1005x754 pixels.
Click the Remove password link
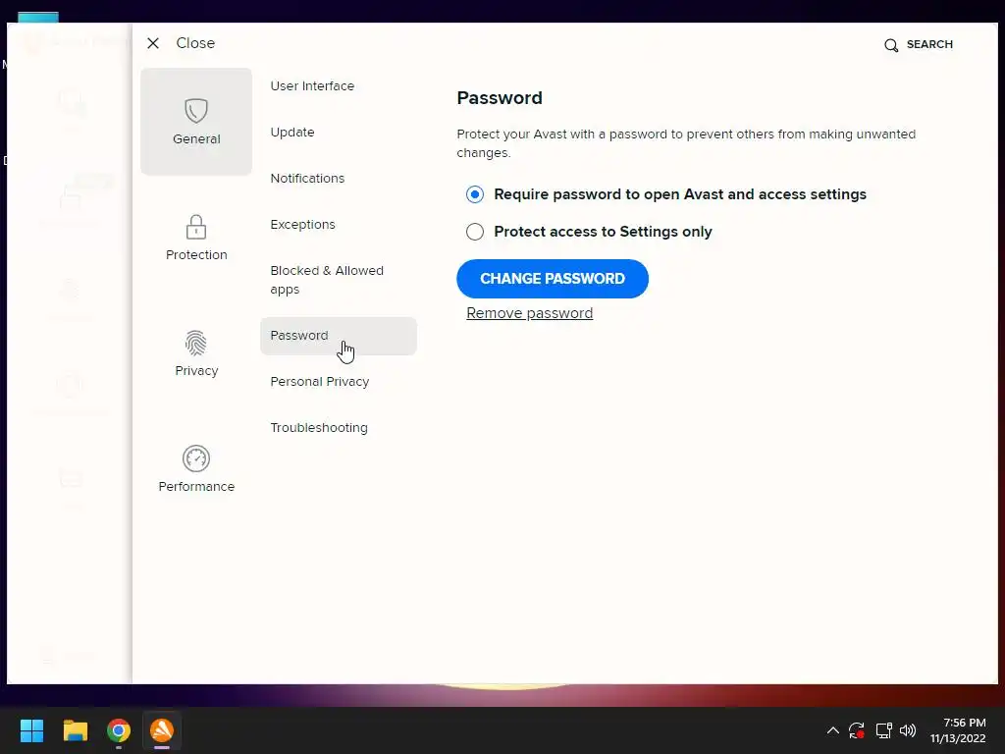click(x=529, y=313)
